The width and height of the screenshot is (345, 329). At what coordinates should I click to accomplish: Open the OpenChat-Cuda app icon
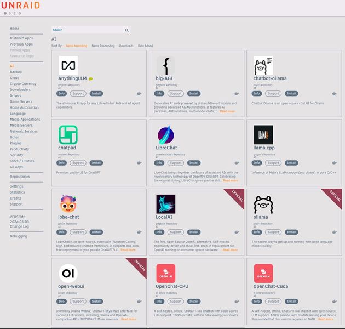pos(263,273)
